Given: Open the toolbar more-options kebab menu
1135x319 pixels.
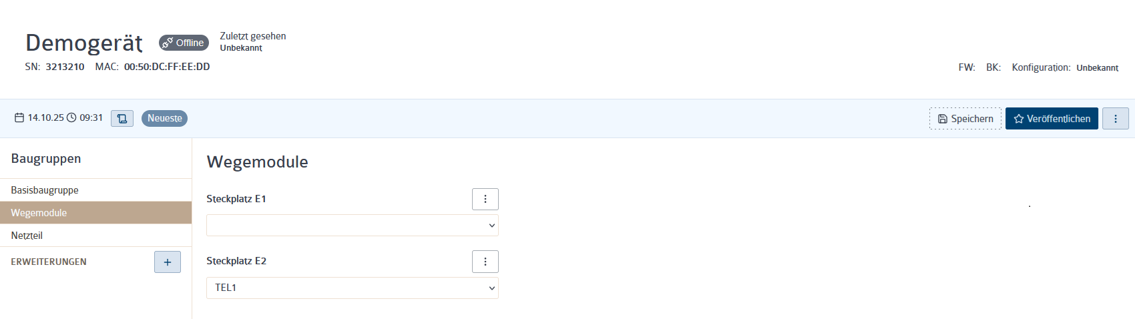Looking at the screenshot, I should pos(1116,118).
